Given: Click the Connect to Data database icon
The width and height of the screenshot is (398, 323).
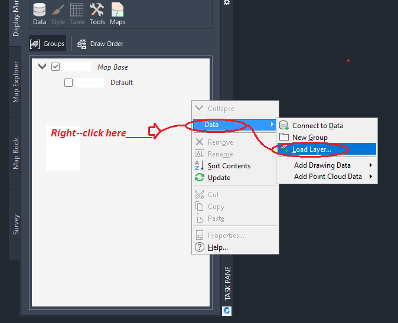Looking at the screenshot, I should point(284,125).
